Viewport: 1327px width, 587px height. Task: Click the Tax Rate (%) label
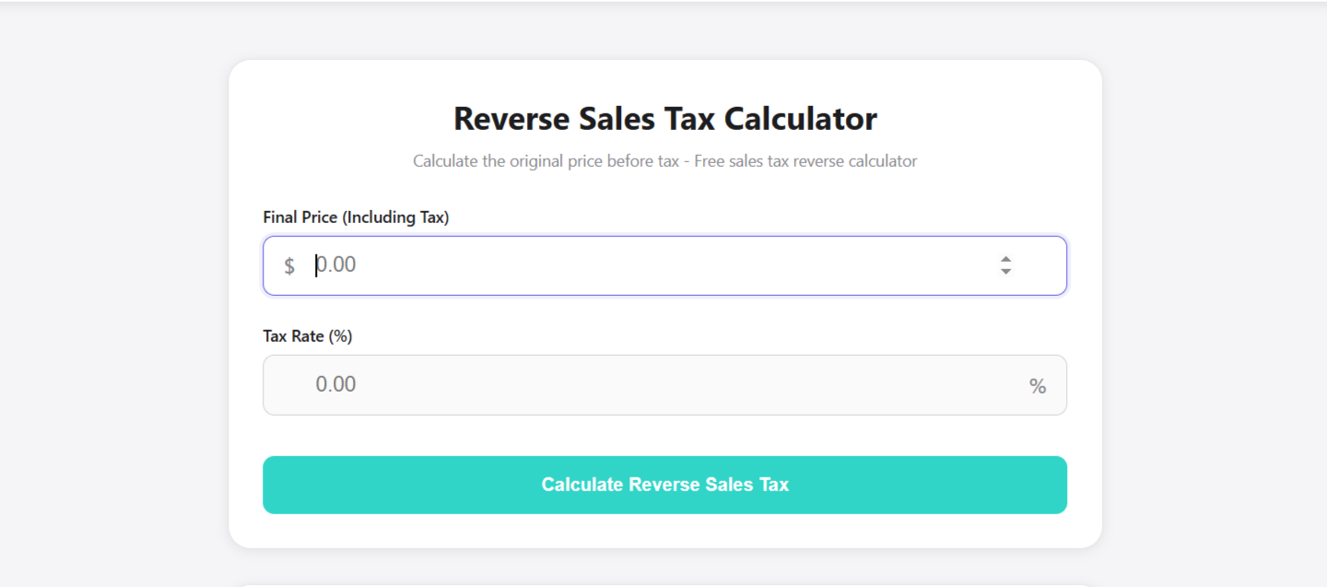coord(307,335)
